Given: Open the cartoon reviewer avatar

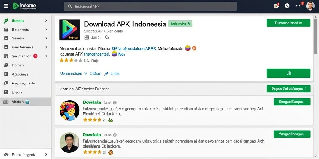Looking at the screenshot, I should click(x=69, y=111).
